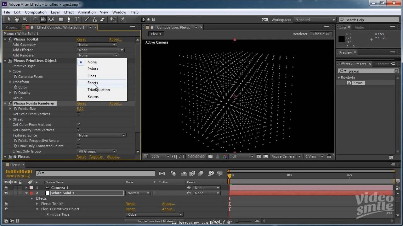The height and width of the screenshot is (226, 403).
Task: Disable Points Perspective Aware checkbox
Action: [x=78, y=141]
